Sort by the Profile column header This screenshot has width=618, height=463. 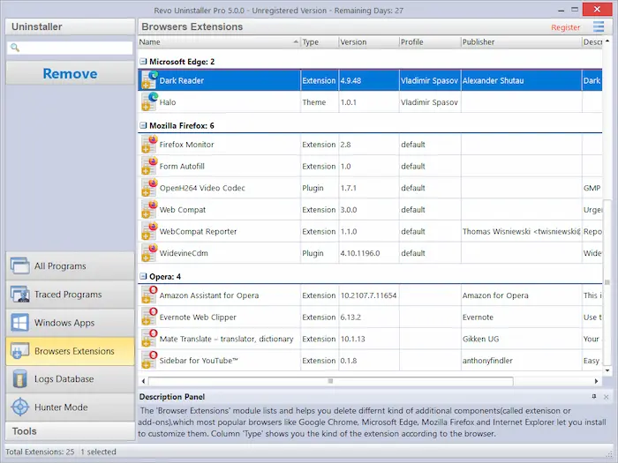[x=430, y=42]
